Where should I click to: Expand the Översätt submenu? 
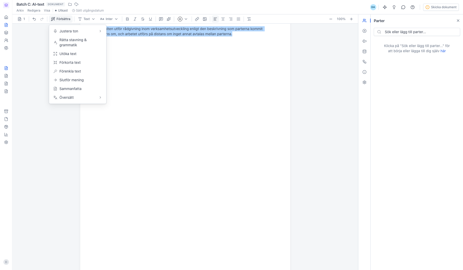77,97
